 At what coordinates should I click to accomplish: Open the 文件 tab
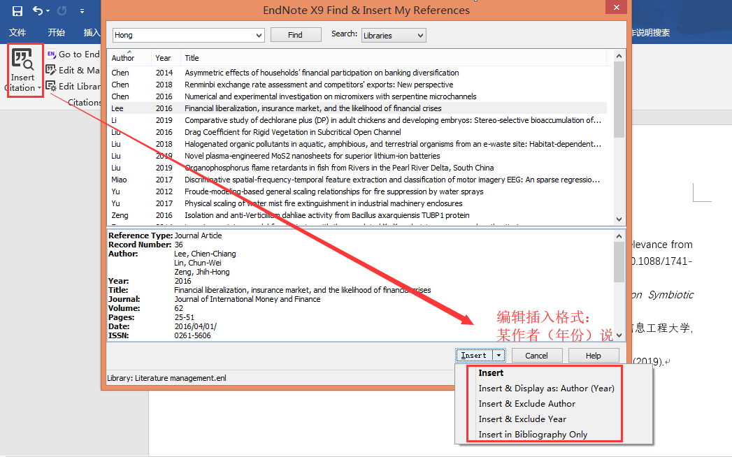click(x=17, y=32)
